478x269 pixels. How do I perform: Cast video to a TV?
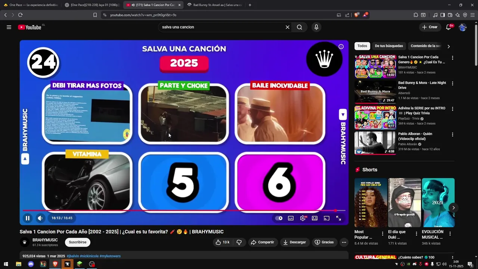click(x=326, y=218)
